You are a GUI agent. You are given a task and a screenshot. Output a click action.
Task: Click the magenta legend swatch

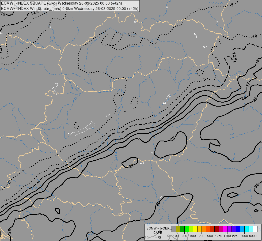click(x=225, y=229)
